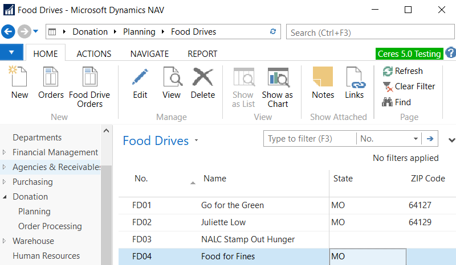Open the filter field No. dropdown
This screenshot has height=265, width=456.
(x=416, y=139)
